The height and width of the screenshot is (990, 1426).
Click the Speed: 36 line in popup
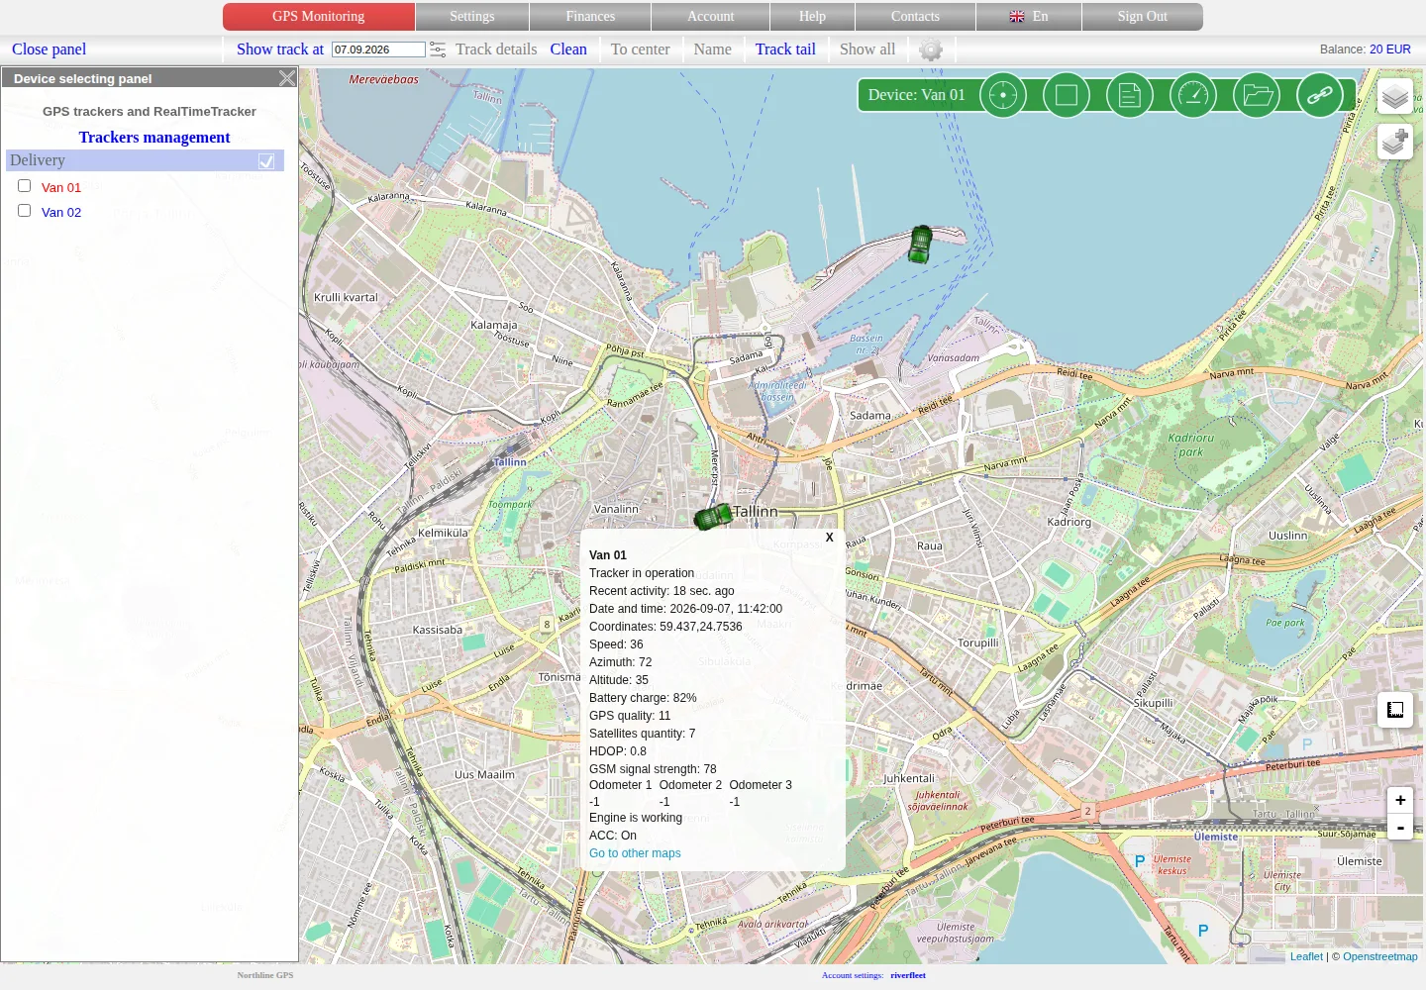coord(616,644)
